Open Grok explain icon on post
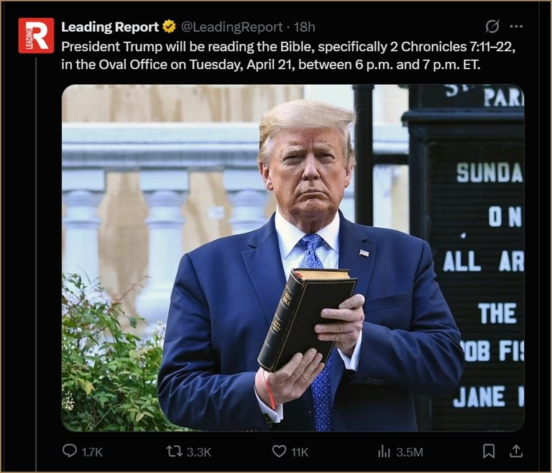 [492, 27]
